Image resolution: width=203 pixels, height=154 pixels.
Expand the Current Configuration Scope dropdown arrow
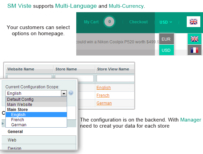(64, 93)
